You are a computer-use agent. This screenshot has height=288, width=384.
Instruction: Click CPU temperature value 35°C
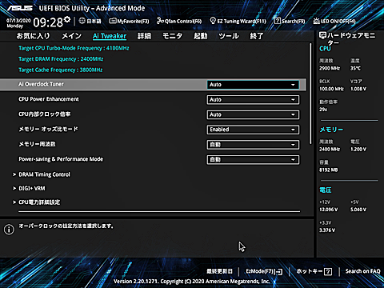click(355, 68)
